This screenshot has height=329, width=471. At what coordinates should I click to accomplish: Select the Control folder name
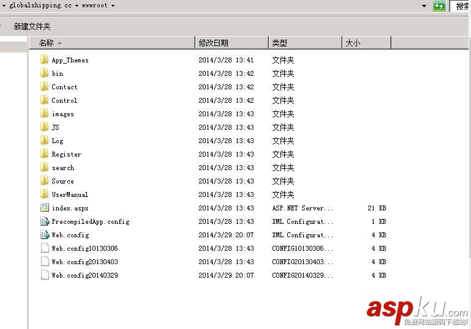[x=64, y=100]
